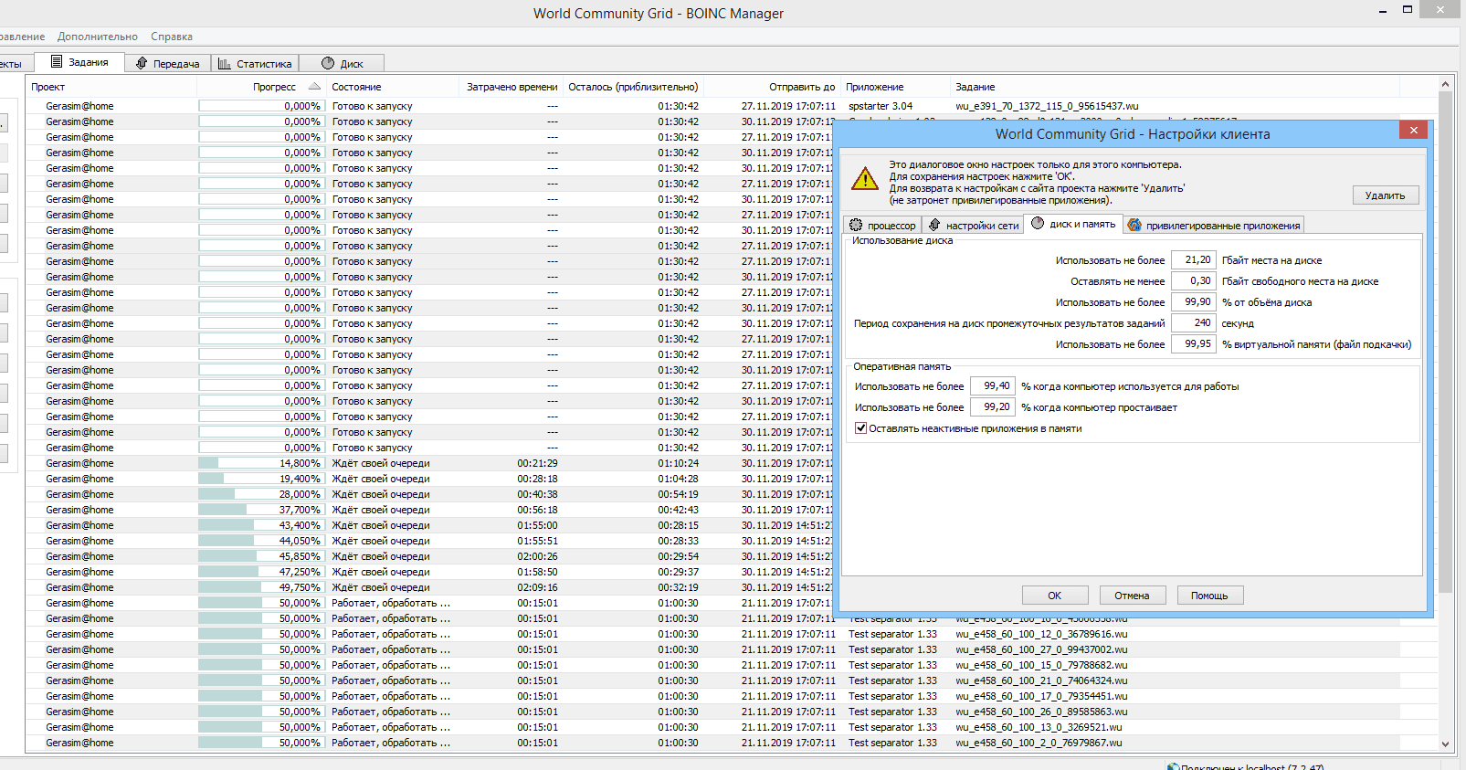Click привилегированные приложения tab icon
Screen dimensions: 1466x770
click(x=1134, y=225)
